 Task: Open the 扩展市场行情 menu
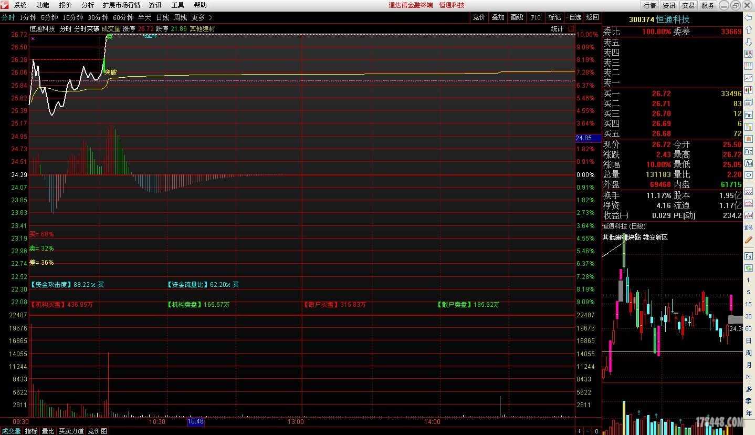(x=121, y=5)
